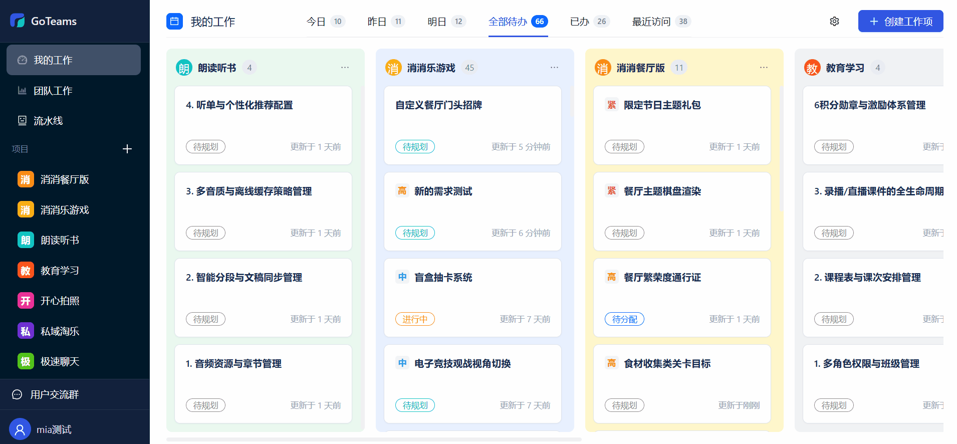
Task: Click the 朗读听书 teal sidebar icon
Action: (26, 240)
